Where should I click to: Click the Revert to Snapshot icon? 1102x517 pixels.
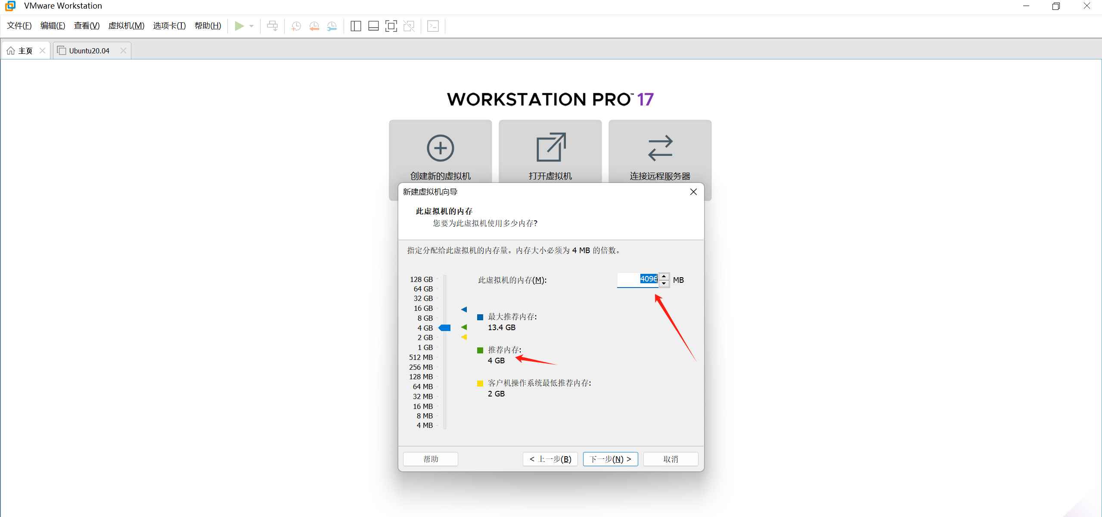(x=314, y=26)
